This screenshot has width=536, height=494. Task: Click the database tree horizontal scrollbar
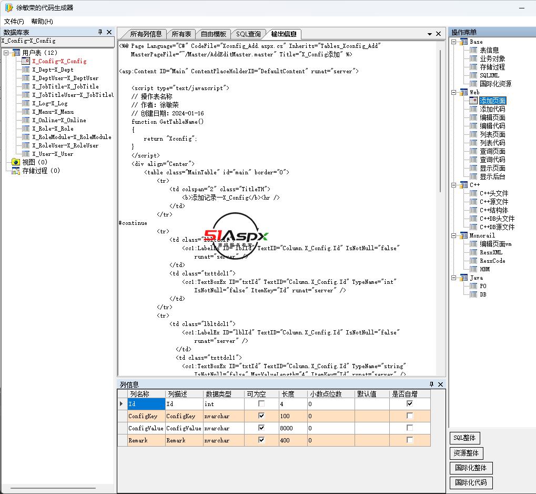click(53, 488)
